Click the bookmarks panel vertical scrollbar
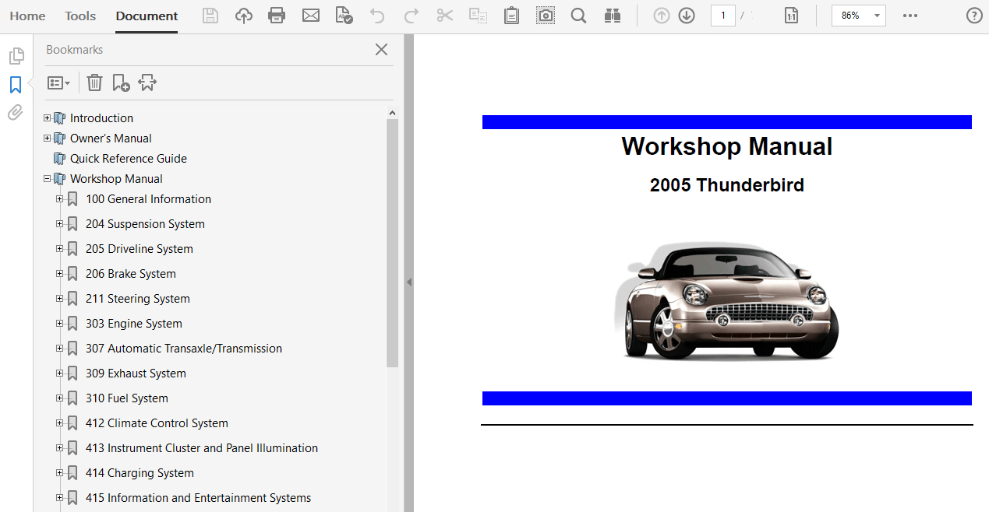 (392, 243)
